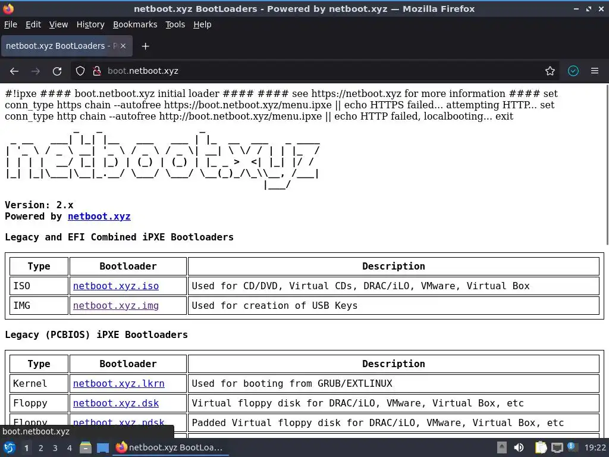The height and width of the screenshot is (457, 609).
Task: Switch to workspace 2
Action: click(x=41, y=448)
